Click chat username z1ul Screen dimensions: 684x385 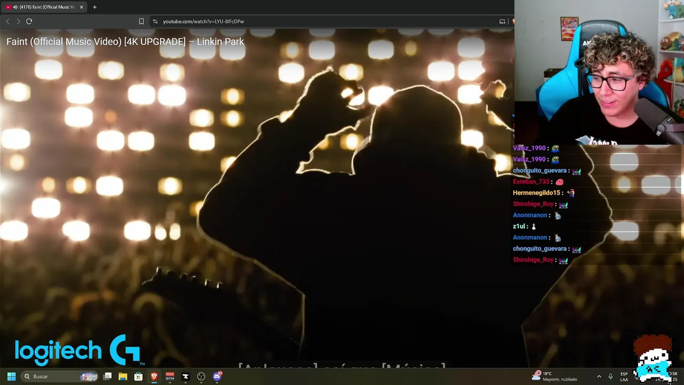(x=519, y=227)
